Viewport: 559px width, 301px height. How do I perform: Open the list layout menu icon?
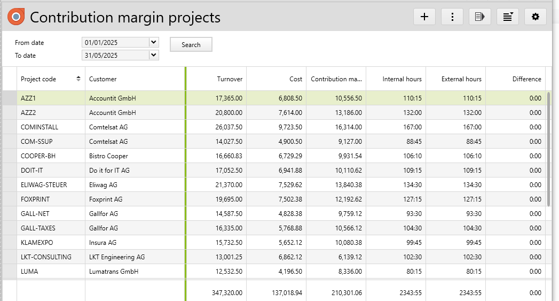point(508,17)
